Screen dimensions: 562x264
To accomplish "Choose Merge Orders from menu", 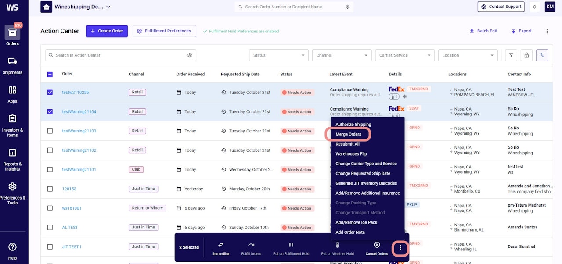I will click(348, 134).
